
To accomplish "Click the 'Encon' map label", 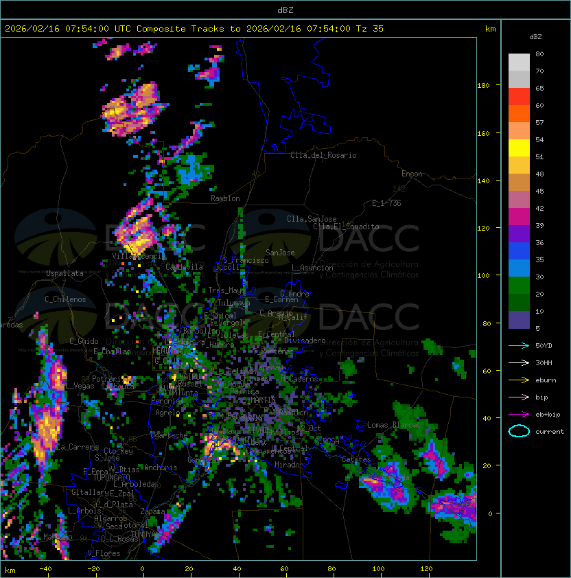I will tap(412, 174).
